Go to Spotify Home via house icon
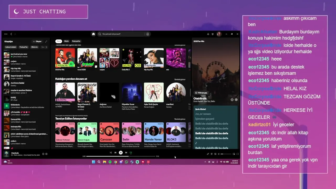 coord(93,34)
